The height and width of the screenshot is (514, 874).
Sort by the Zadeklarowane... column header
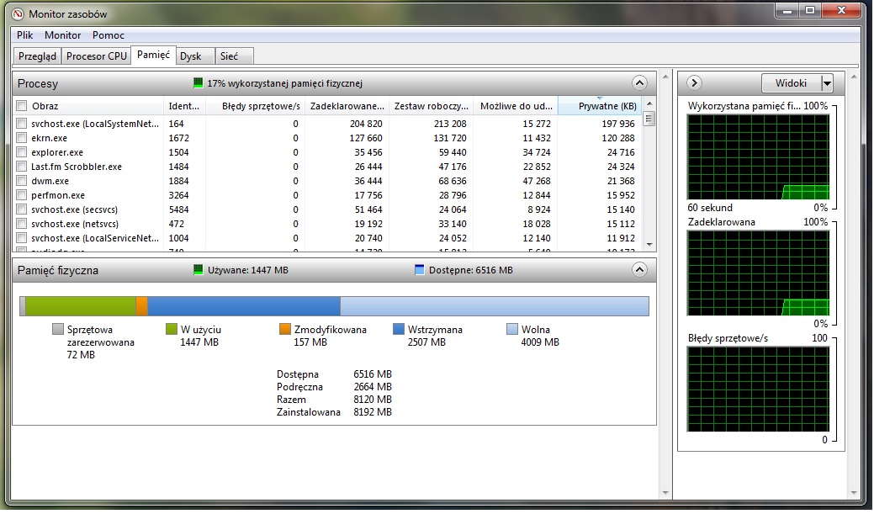click(x=347, y=106)
